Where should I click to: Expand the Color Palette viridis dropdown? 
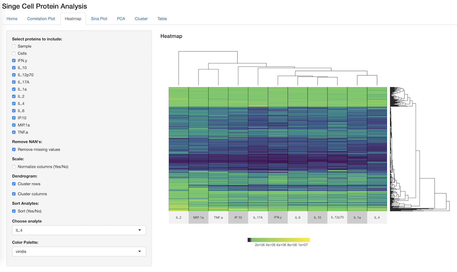pos(79,252)
